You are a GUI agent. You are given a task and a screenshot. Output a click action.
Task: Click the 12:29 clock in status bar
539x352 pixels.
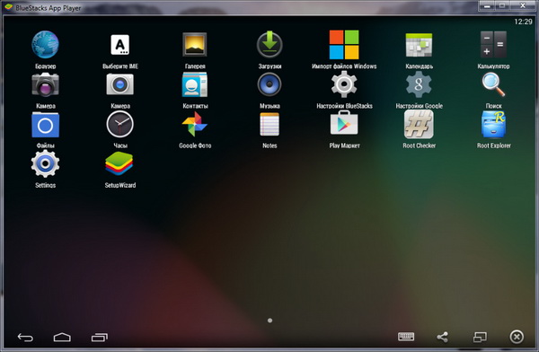point(523,22)
